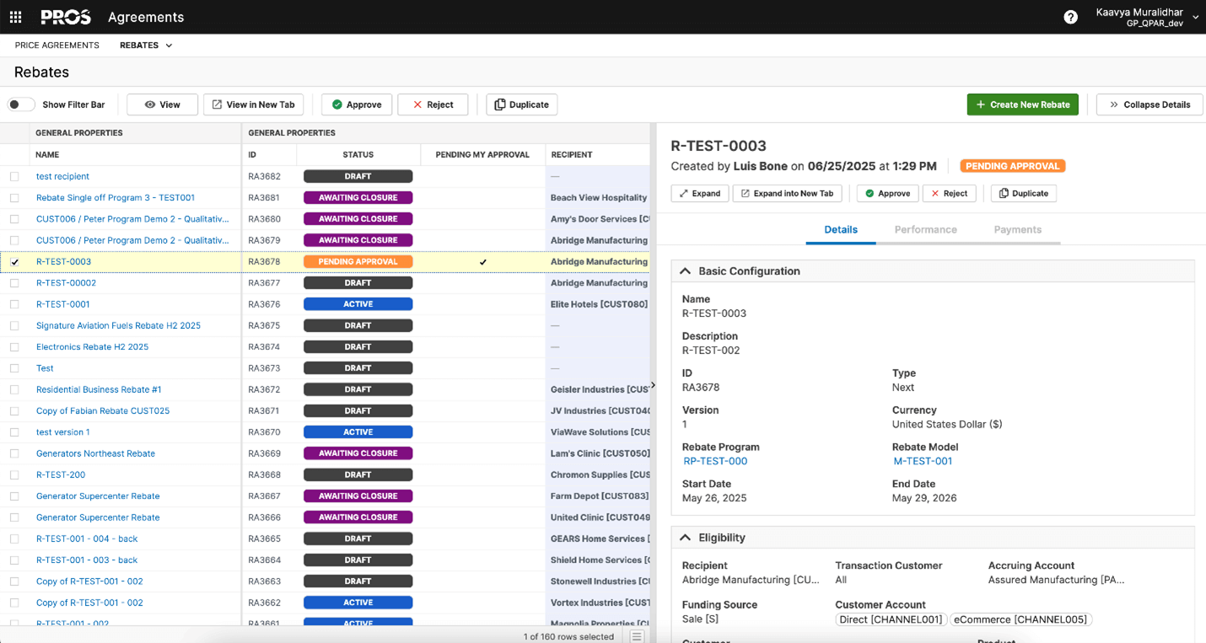Uncheck the R-TEST-0003 row checkbox
Image resolution: width=1206 pixels, height=643 pixels.
point(14,262)
